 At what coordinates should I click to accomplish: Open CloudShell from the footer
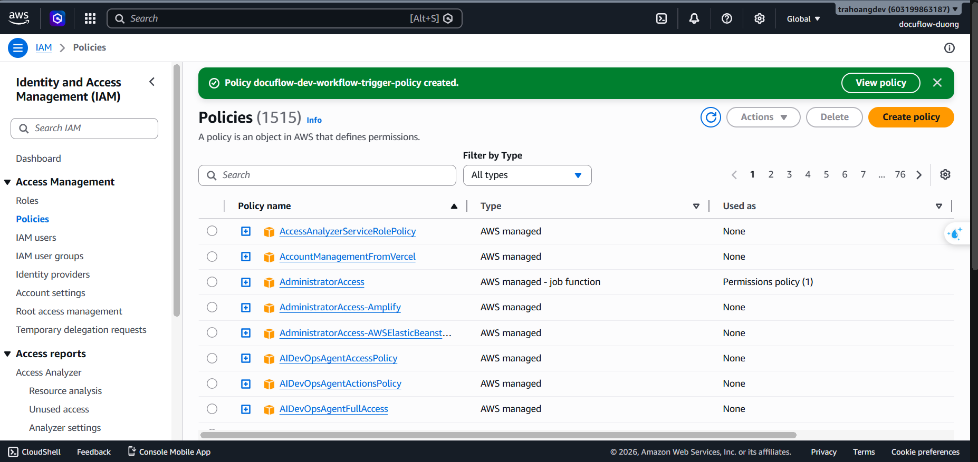pyautogui.click(x=34, y=452)
